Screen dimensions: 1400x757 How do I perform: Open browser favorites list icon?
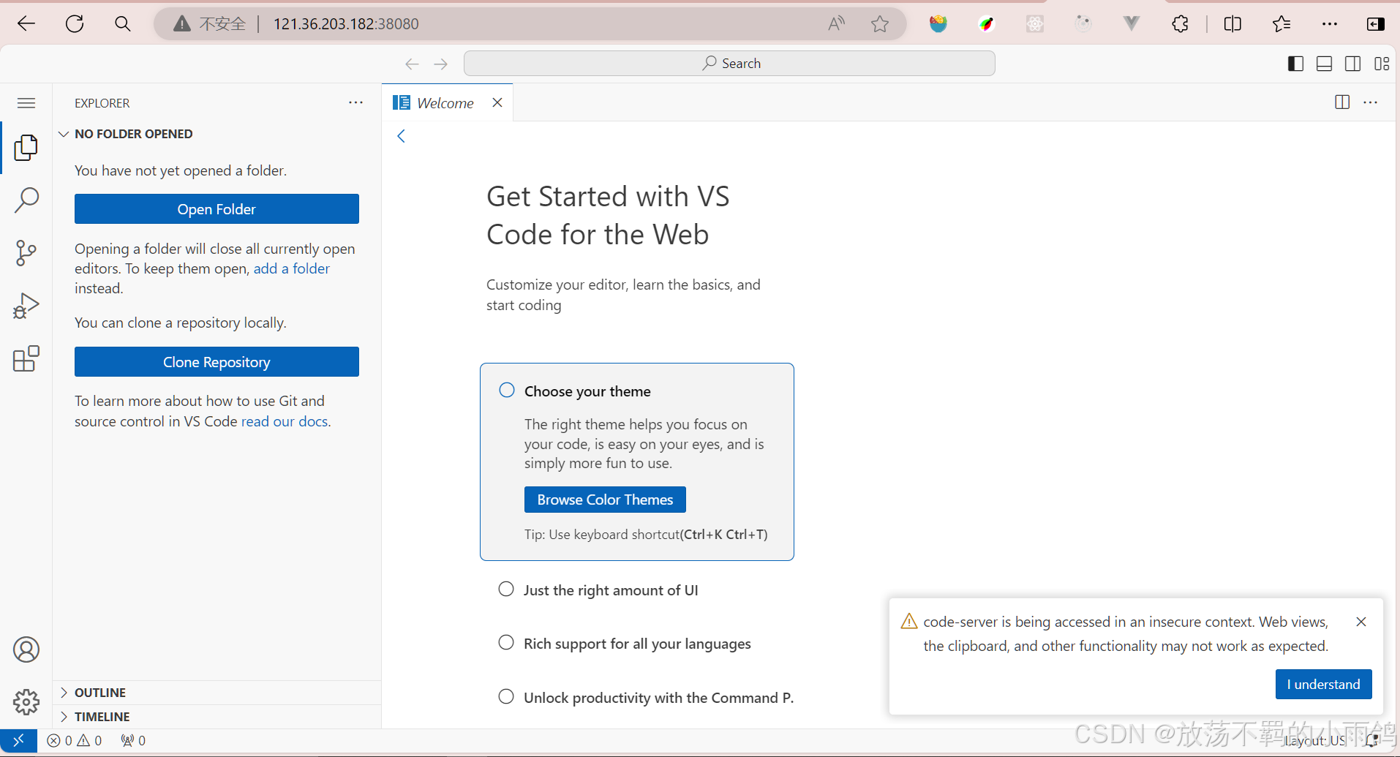(x=1281, y=24)
